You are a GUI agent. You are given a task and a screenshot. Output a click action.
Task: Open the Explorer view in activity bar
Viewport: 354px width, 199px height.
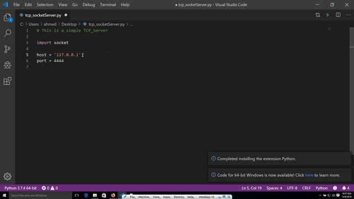(7, 17)
